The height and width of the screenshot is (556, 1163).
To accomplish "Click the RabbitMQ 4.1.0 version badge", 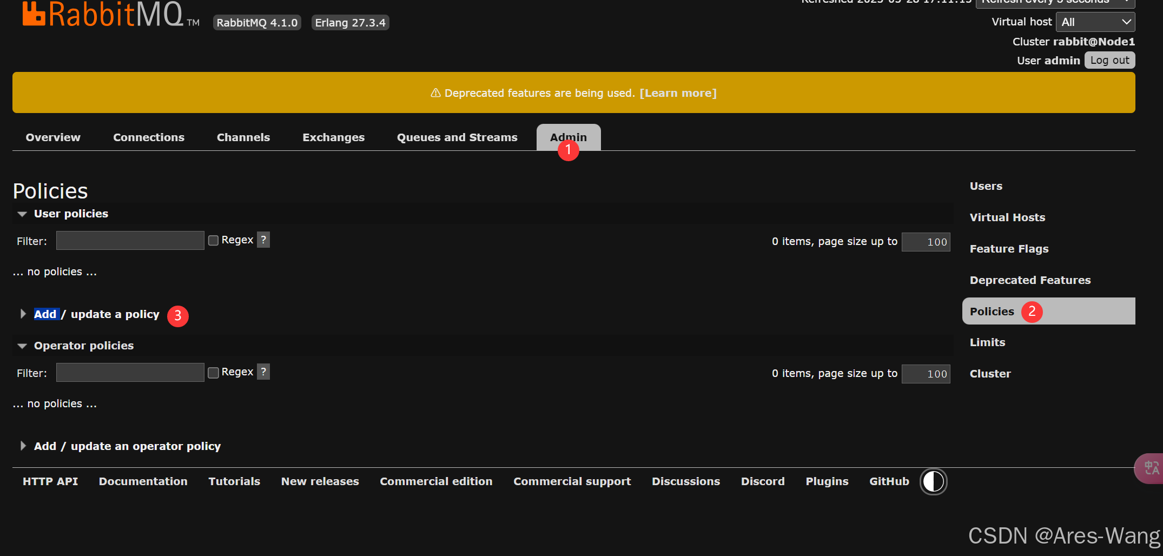I will (x=257, y=23).
